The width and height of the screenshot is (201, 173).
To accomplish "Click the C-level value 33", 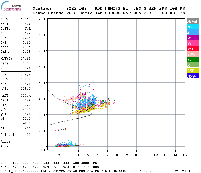I will click(x=29, y=135).
